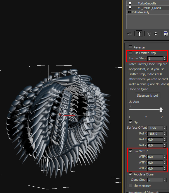Decrease WTFY with the down arrow
Image resolution: width=169 pixels, height=193 pixels.
[x=165, y=163]
